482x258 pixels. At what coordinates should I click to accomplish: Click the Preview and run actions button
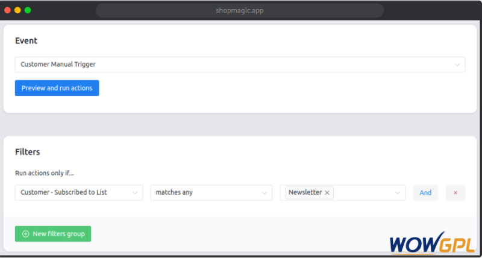coord(57,88)
